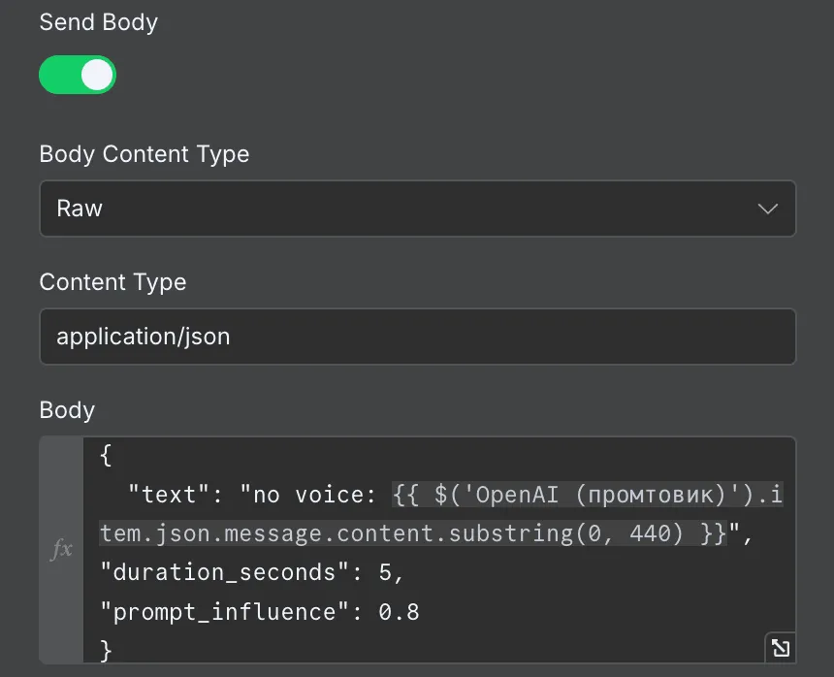This screenshot has width=834, height=677.
Task: Click the application/json Content Type field
Action: tap(417, 337)
